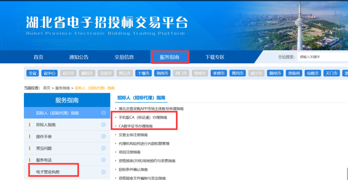Select the 全省 region filter
348x180 pixels.
(33, 73)
